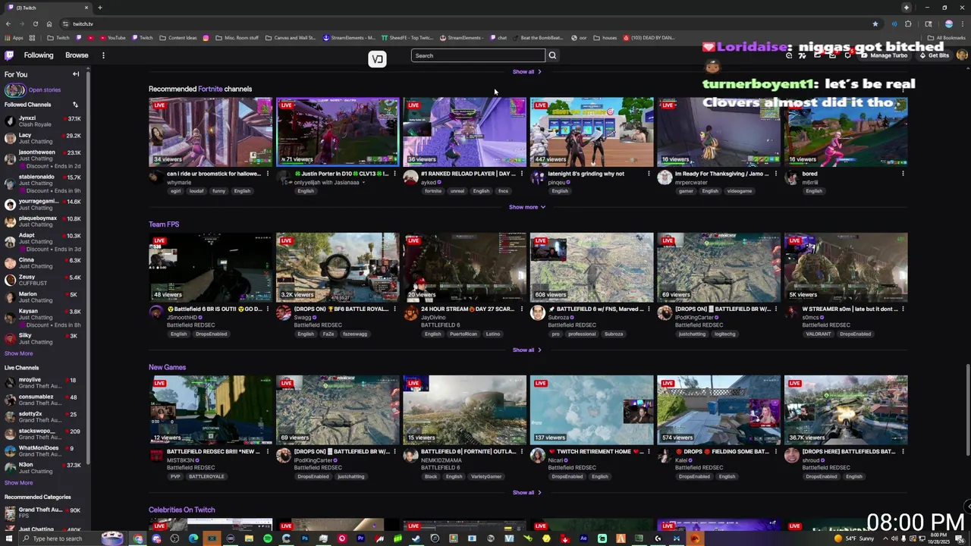971x546 pixels.
Task: Click browser back arrow
Action: point(8,24)
